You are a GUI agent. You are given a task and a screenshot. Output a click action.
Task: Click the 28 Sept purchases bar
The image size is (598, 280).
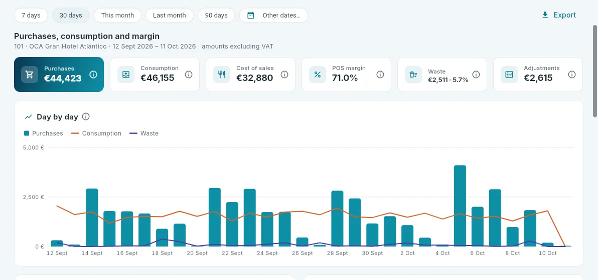point(337,219)
